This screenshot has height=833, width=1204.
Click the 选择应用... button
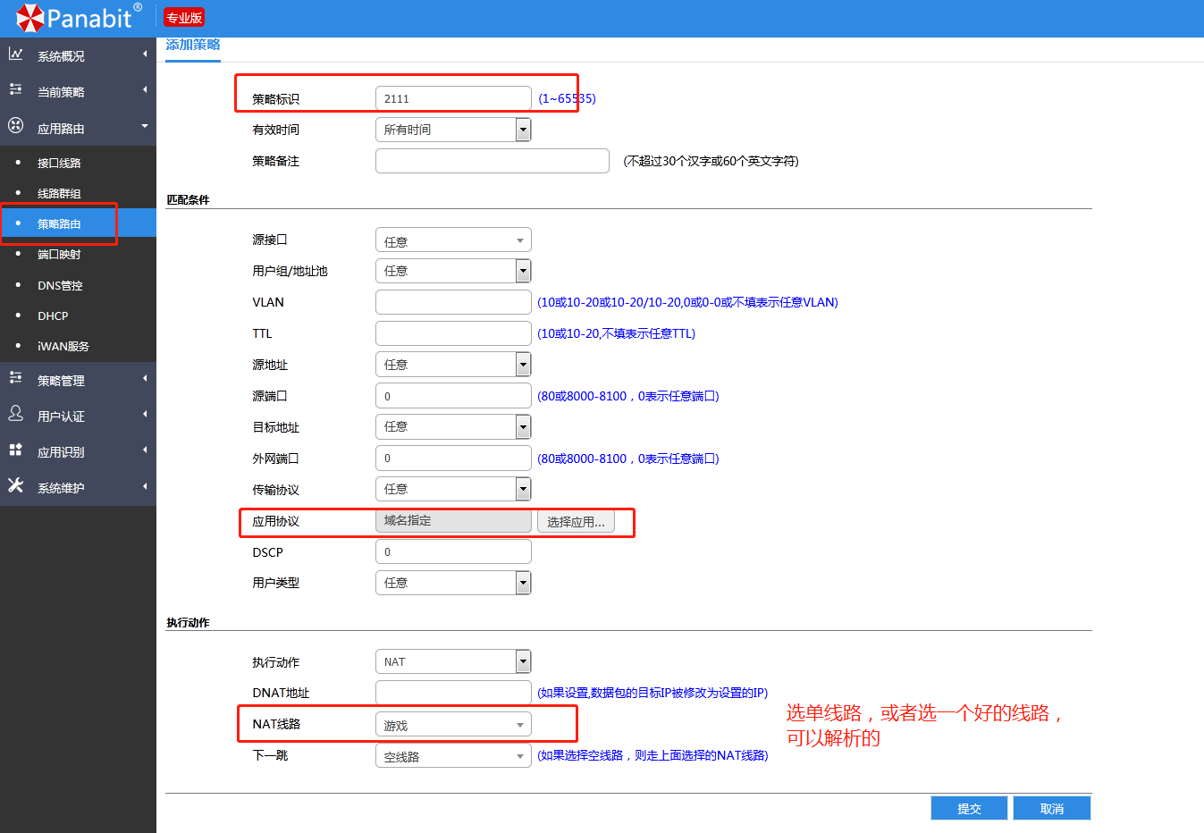tap(576, 522)
